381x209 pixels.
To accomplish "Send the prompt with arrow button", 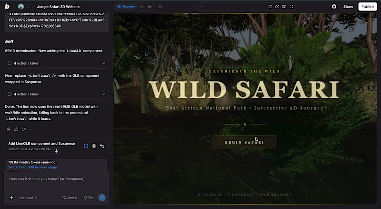I will pyautogui.click(x=102, y=198).
